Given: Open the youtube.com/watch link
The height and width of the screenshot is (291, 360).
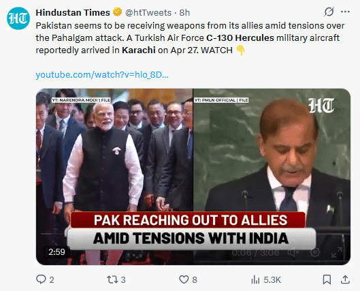Looking at the screenshot, I should 102,75.
